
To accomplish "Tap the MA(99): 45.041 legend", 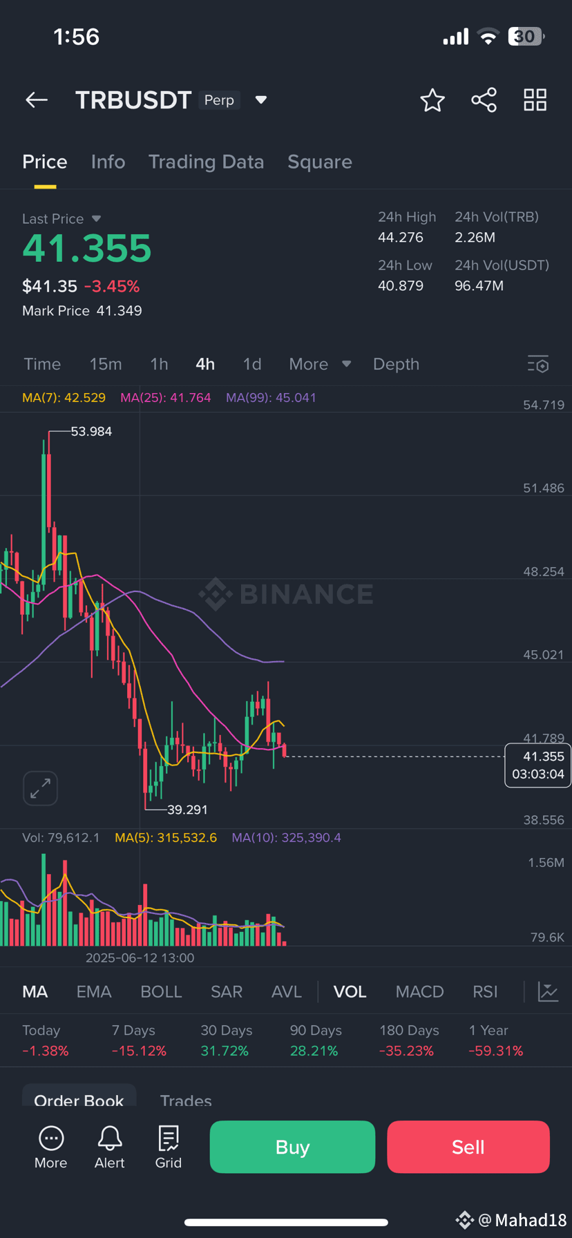I will 271,398.
